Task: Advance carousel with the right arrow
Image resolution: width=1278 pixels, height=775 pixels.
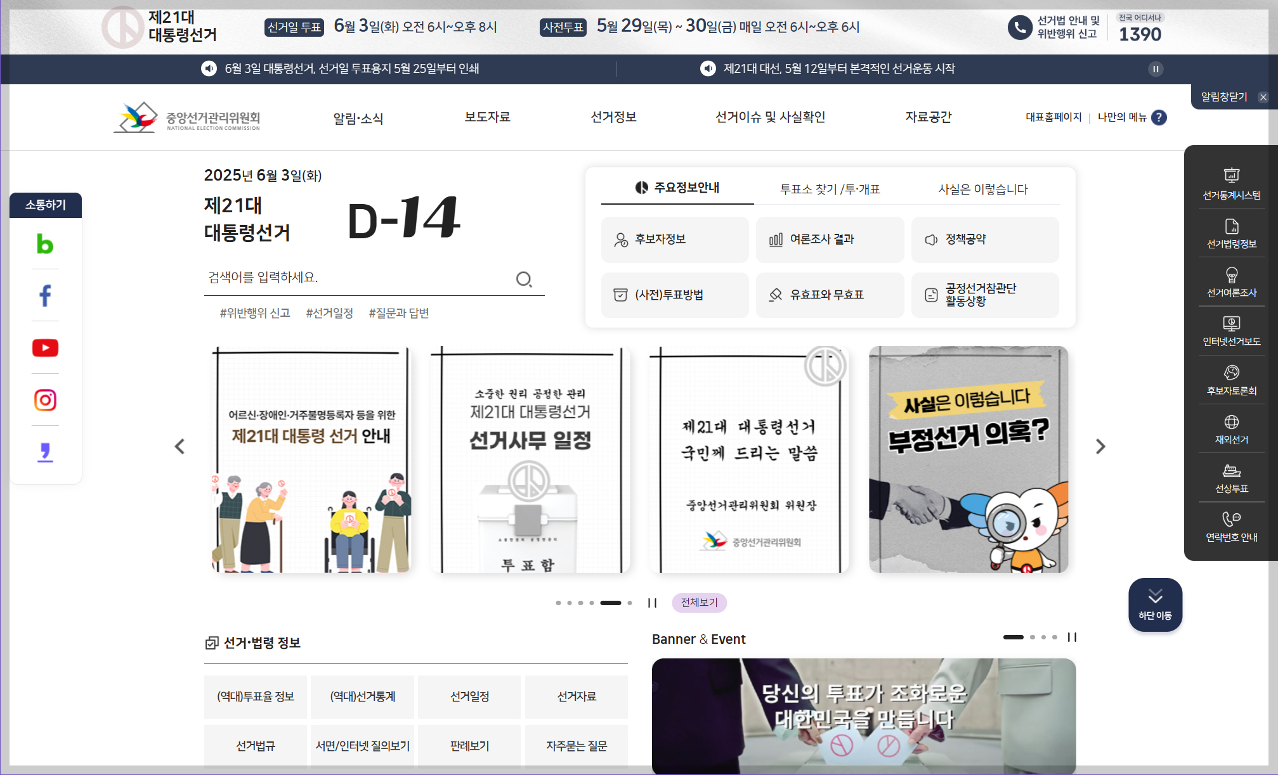Action: [x=1102, y=446]
